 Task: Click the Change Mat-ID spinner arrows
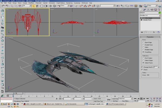[x=158, y=67]
